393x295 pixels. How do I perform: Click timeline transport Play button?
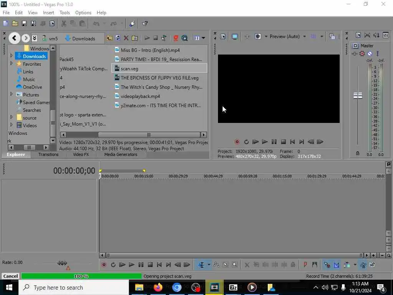click(x=131, y=265)
